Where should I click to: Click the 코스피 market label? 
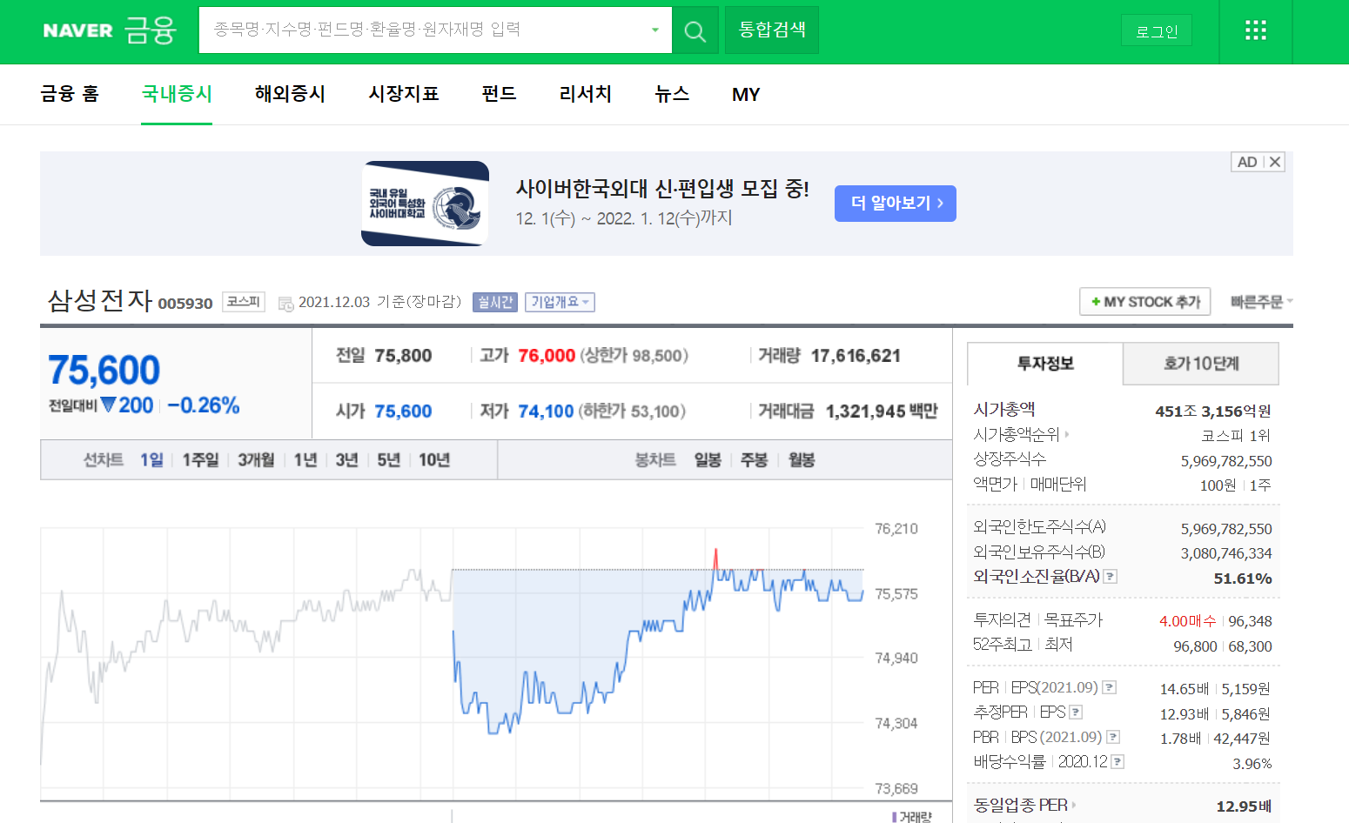244,301
